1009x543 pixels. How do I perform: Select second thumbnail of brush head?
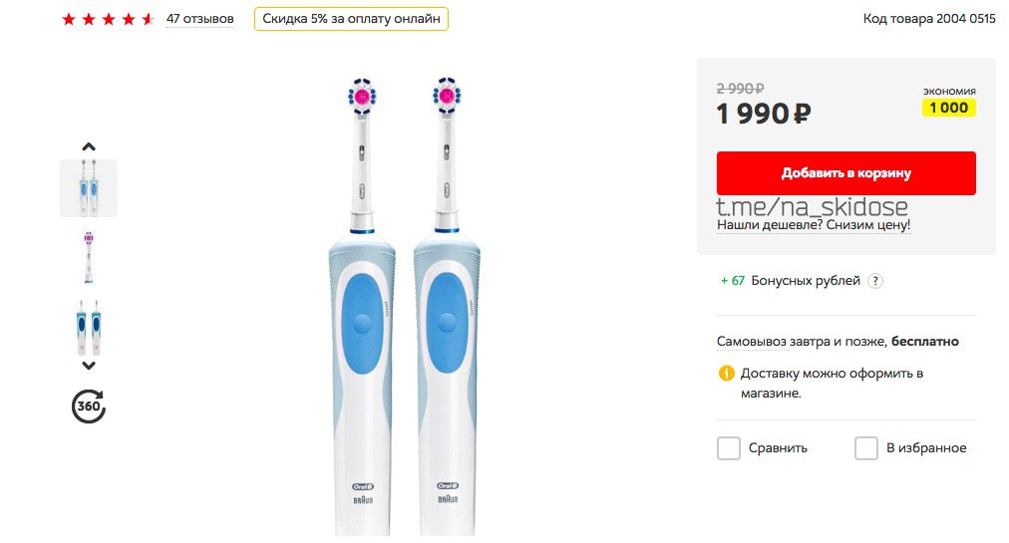pyautogui.click(x=89, y=257)
